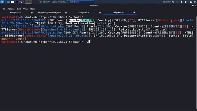This screenshot has width=197, height=111.
Task: Open the notifications bell icon
Action: tap(182, 2)
